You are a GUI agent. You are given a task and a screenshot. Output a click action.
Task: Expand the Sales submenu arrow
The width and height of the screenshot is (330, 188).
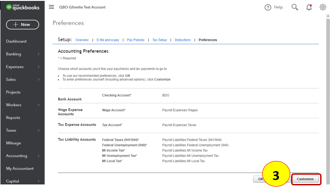[x=39, y=80]
